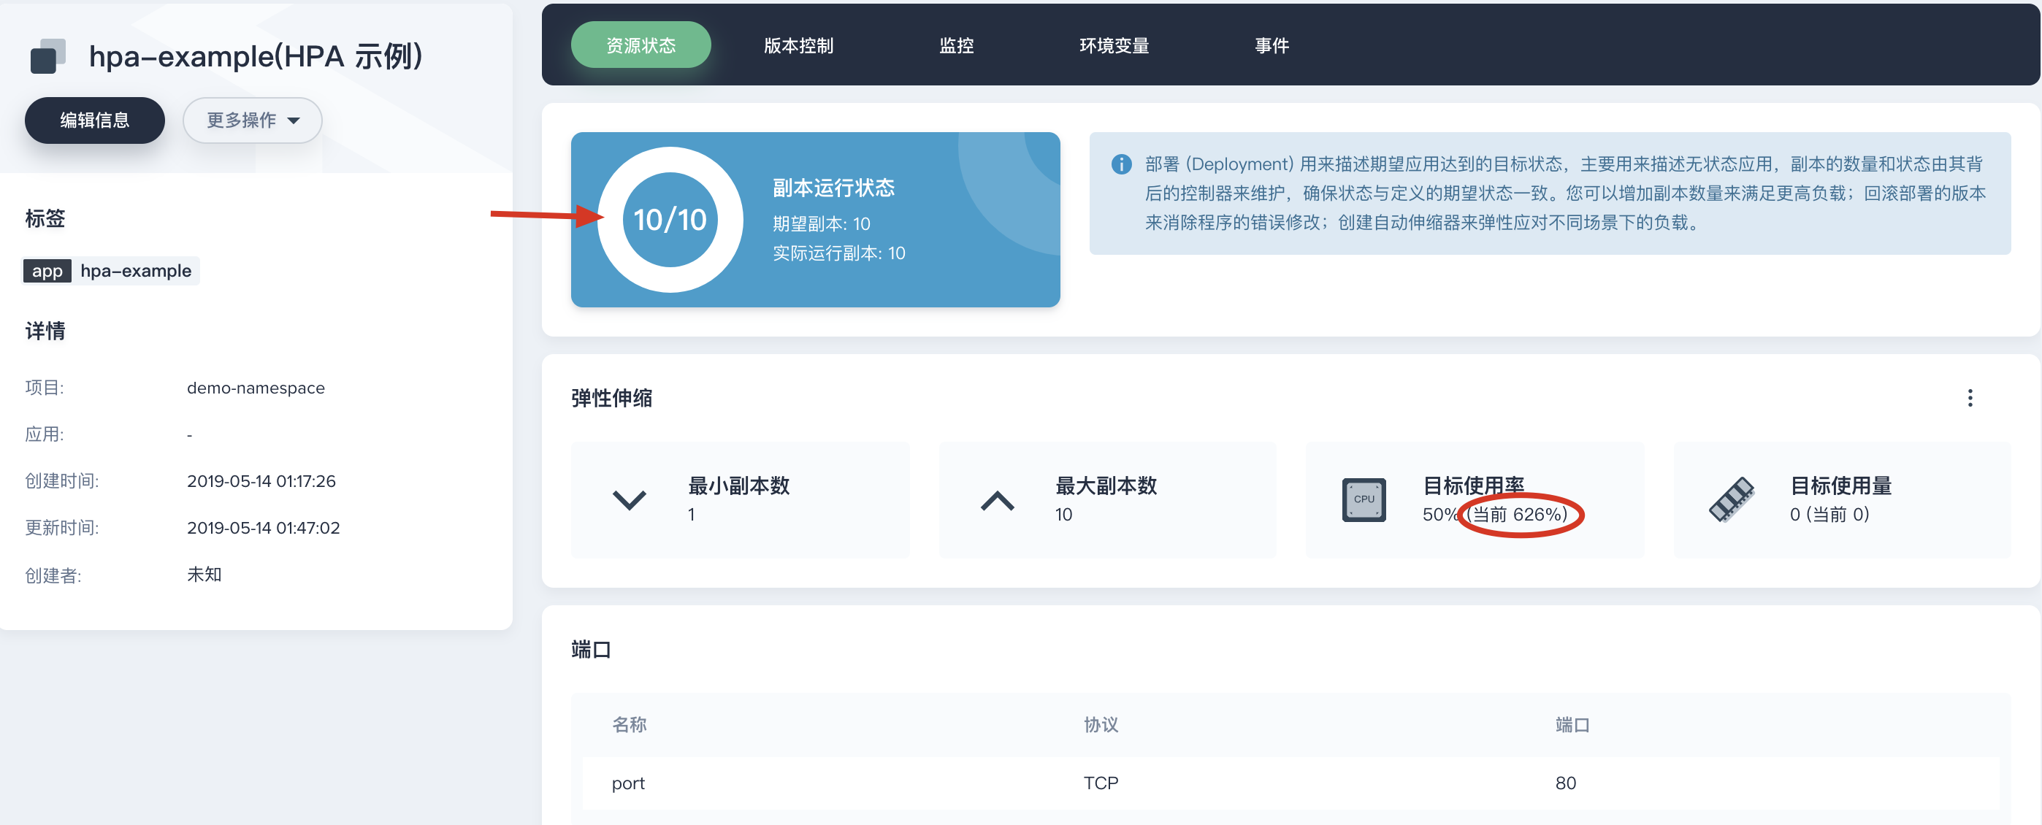Click the creation time 2019-05-14 01:17:26
Viewport: 2042px width, 825px height.
tap(261, 481)
